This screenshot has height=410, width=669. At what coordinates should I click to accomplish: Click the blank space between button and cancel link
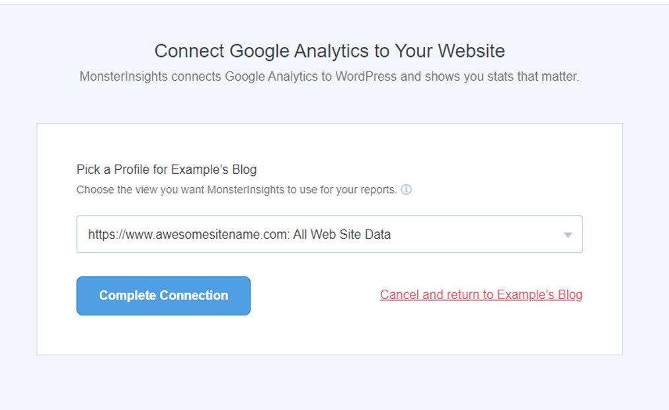coord(315,296)
